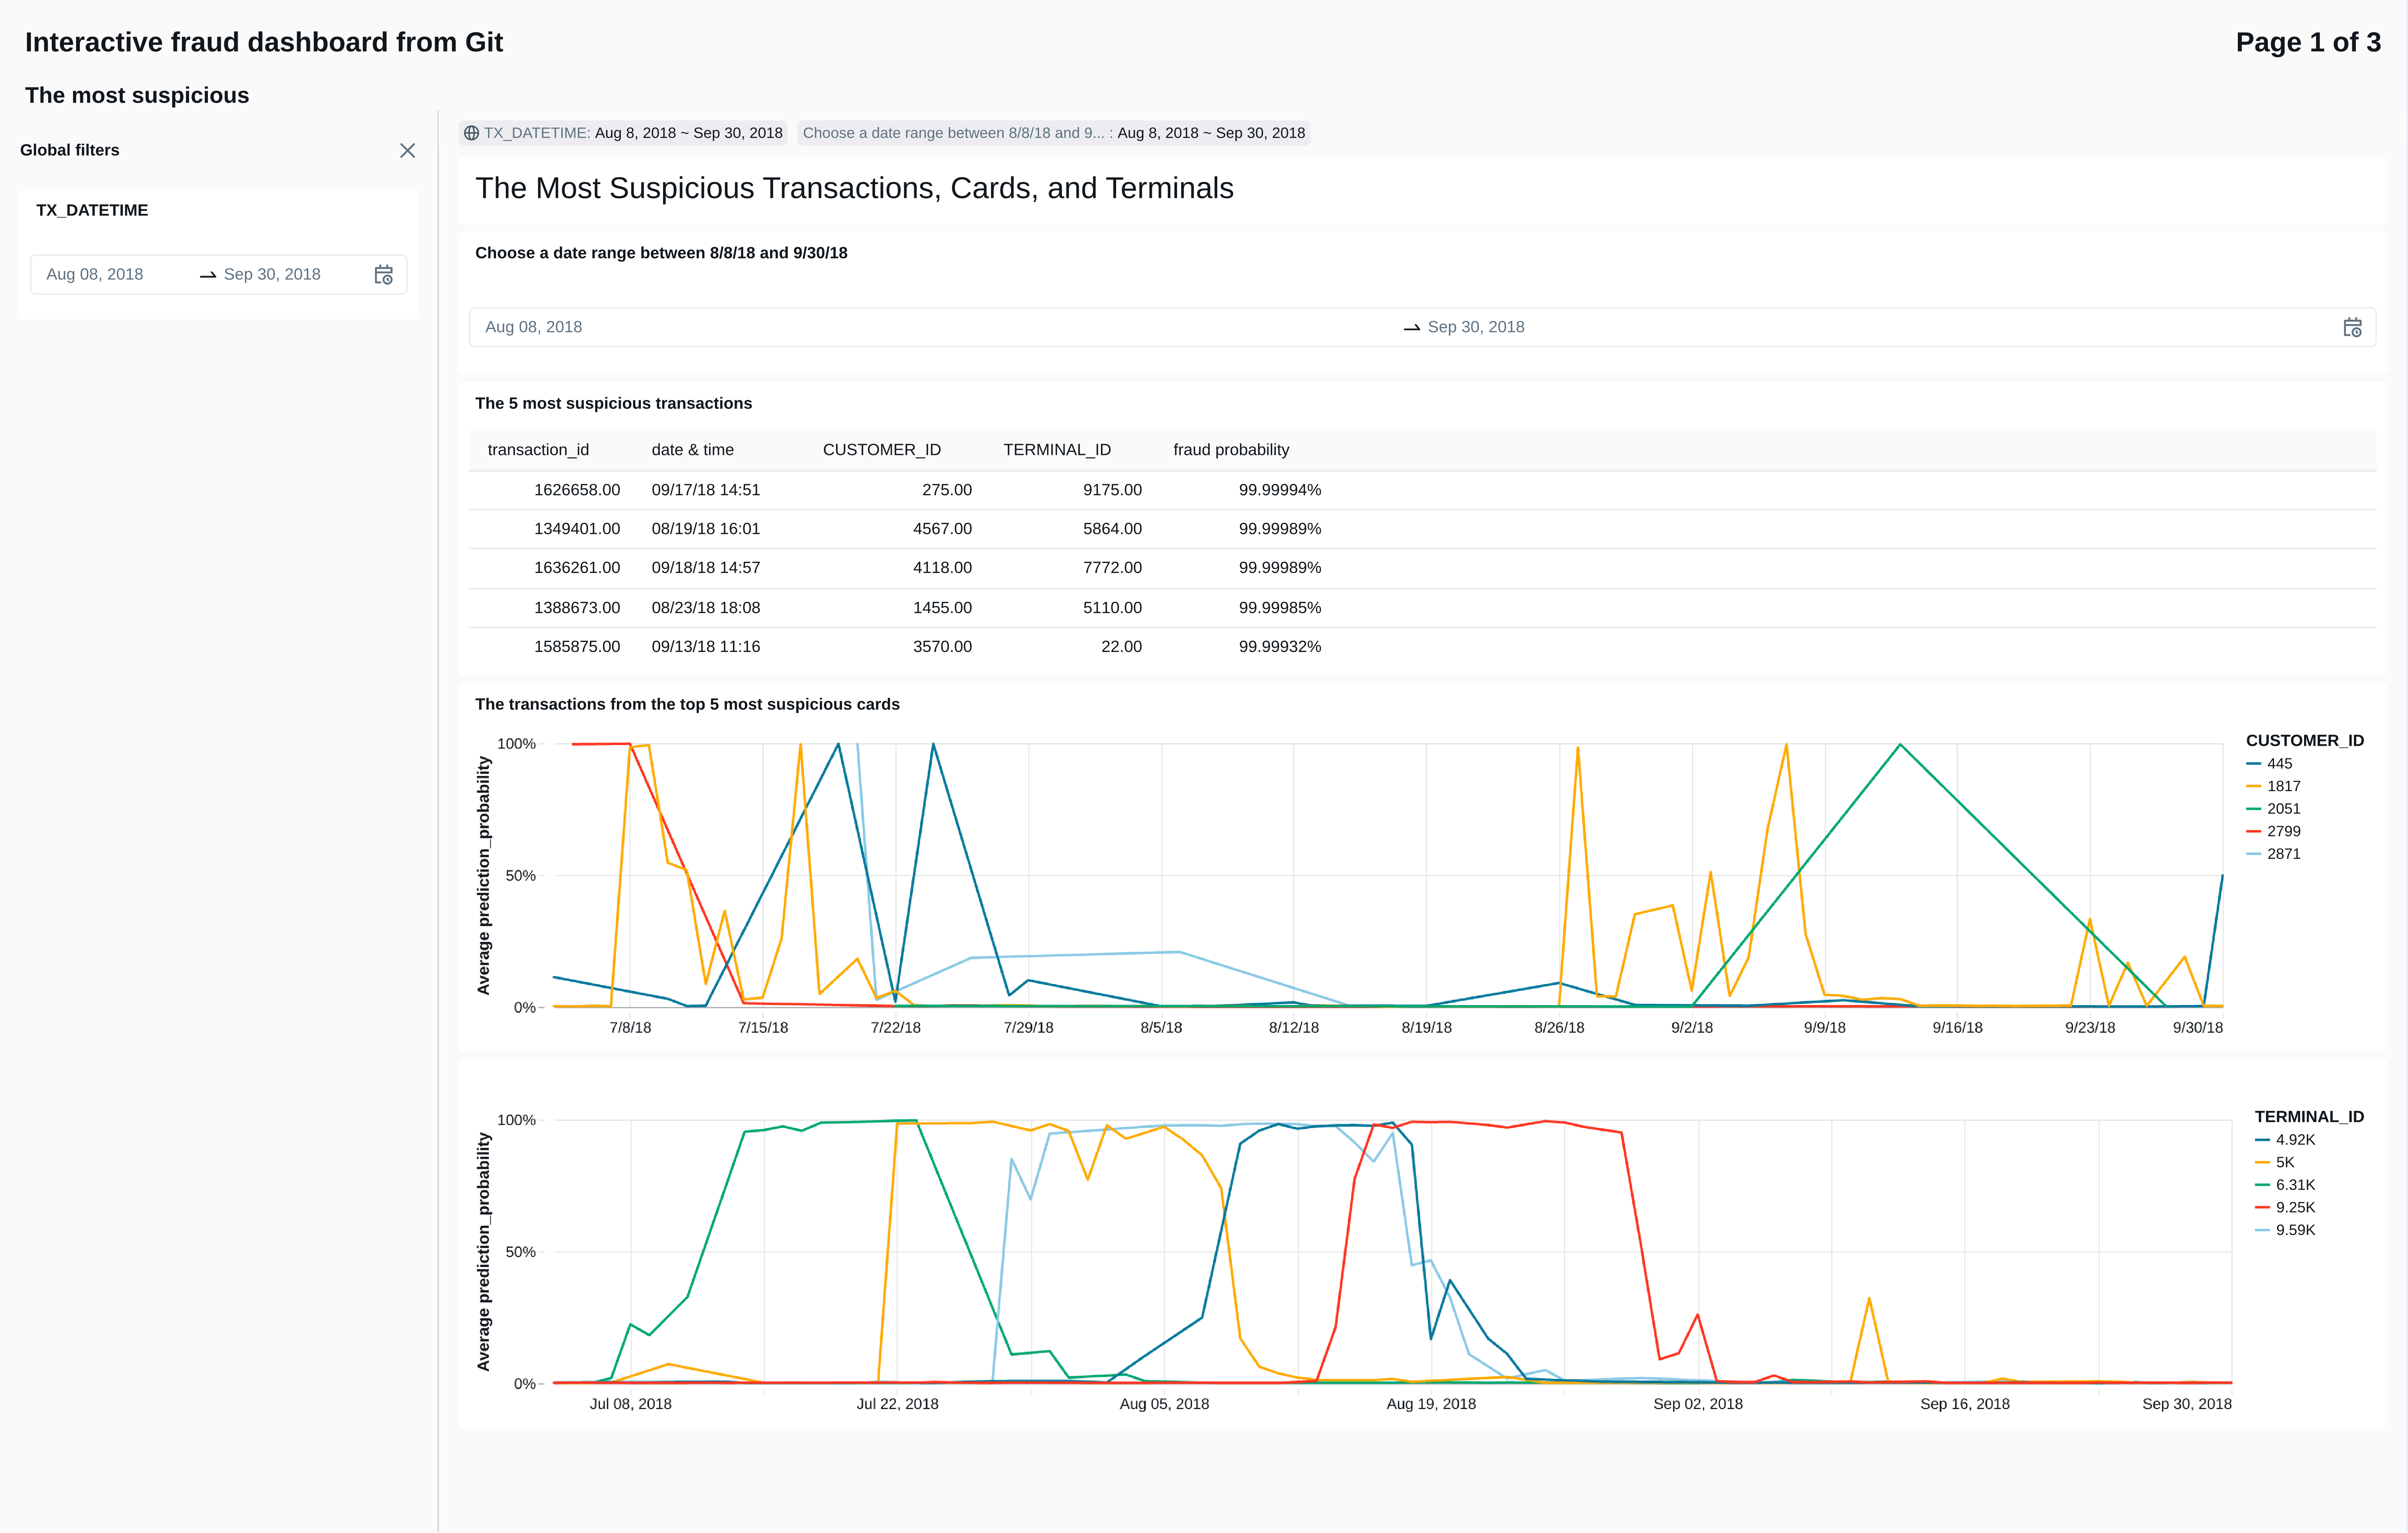2408x1533 pixels.
Task: Click the 'Choose a date range' filter chip
Action: (x=1053, y=133)
